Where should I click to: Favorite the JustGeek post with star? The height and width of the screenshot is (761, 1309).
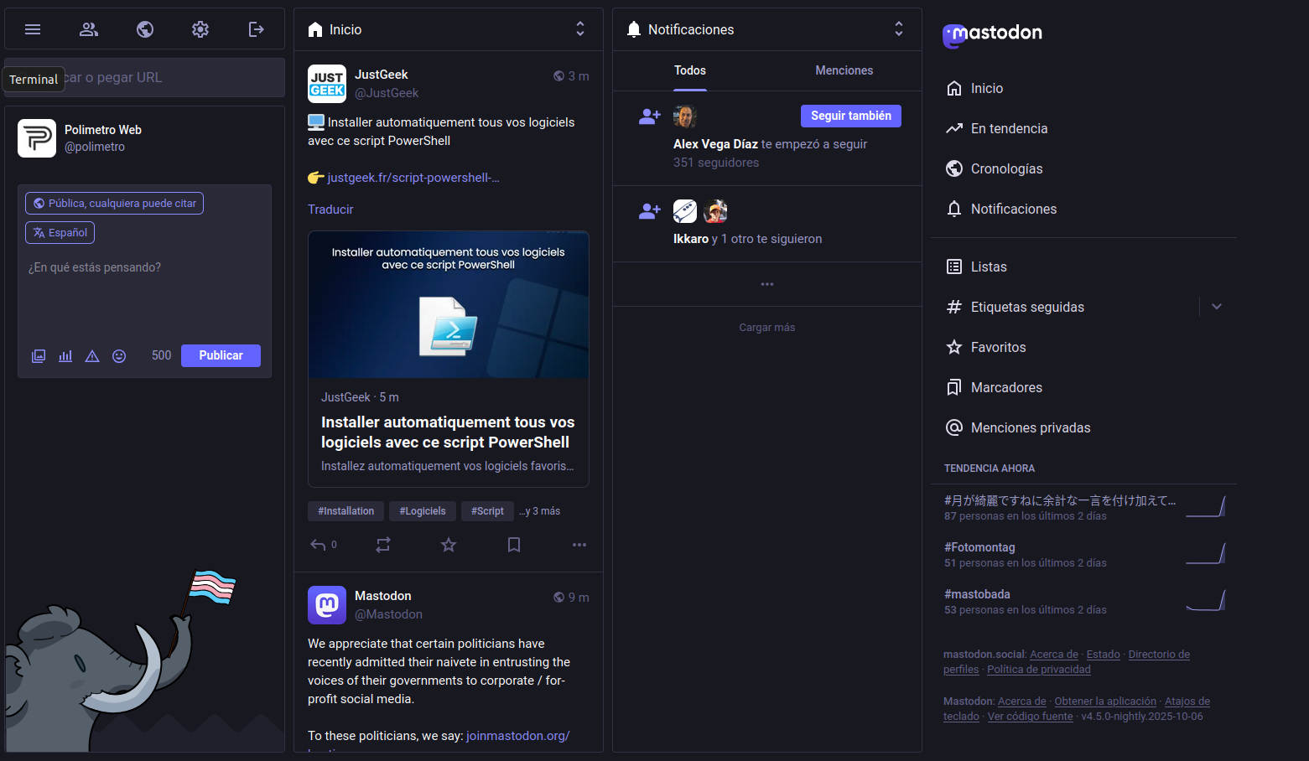coord(449,545)
